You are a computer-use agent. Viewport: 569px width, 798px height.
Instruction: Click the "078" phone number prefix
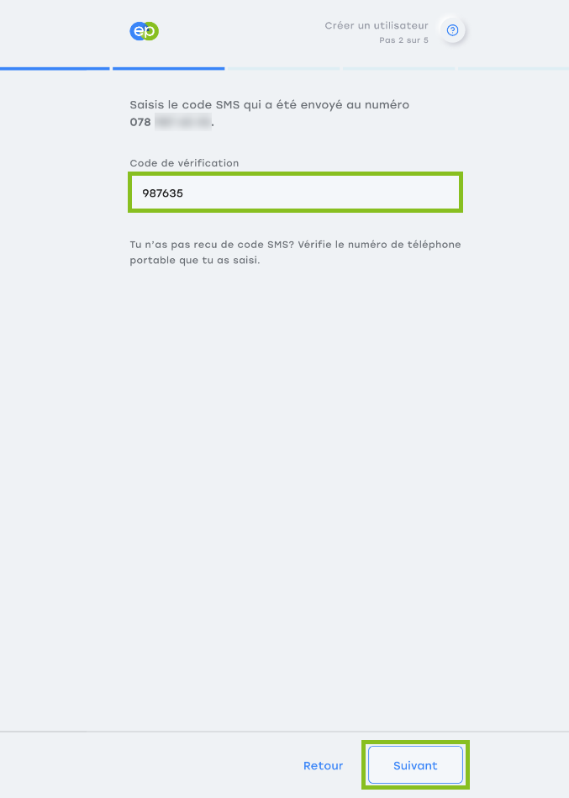click(140, 122)
